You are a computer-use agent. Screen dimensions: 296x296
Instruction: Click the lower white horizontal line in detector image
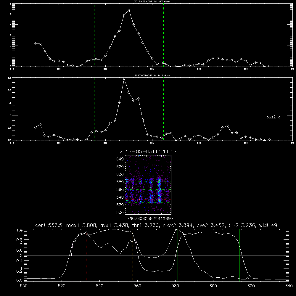[x=148, y=203]
